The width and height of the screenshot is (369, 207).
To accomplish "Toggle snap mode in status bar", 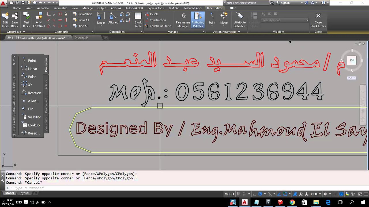I will [x=245, y=194].
